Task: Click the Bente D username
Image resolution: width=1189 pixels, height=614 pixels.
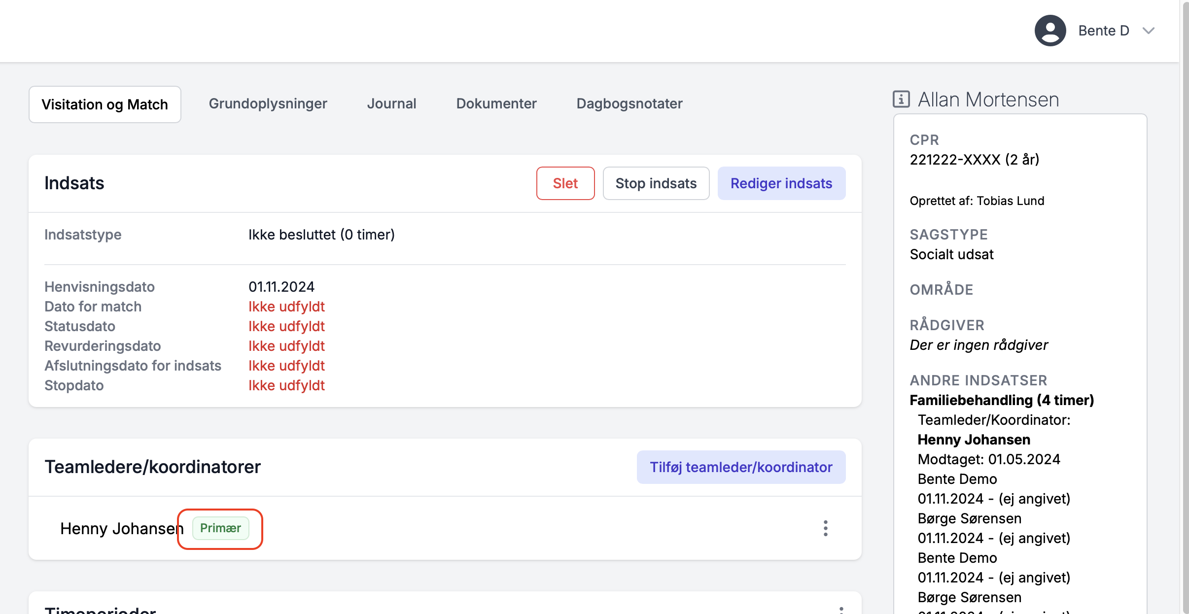Action: point(1104,31)
